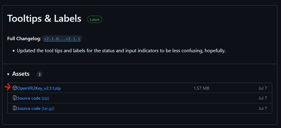Click the Assets heading text

click(x=21, y=74)
